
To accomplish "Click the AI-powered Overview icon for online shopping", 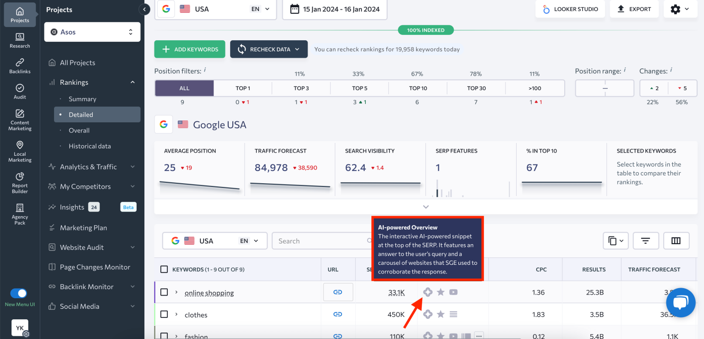I will pos(428,292).
